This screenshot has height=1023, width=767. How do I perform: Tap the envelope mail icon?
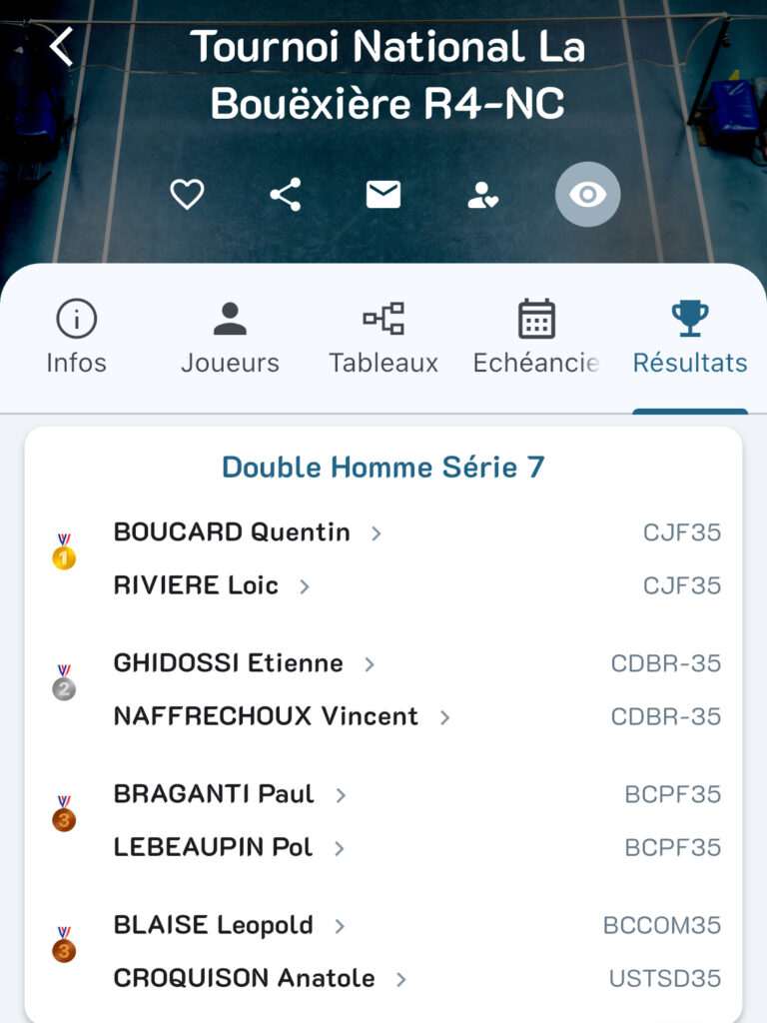pyautogui.click(x=383, y=194)
